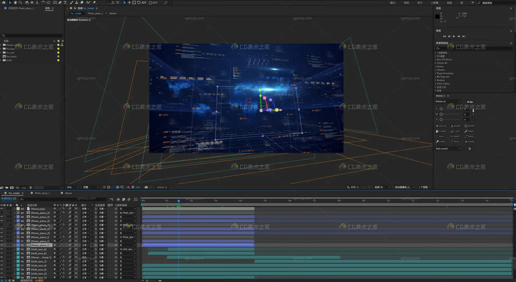Click the third Motion 2 slider handle

pos(441,119)
